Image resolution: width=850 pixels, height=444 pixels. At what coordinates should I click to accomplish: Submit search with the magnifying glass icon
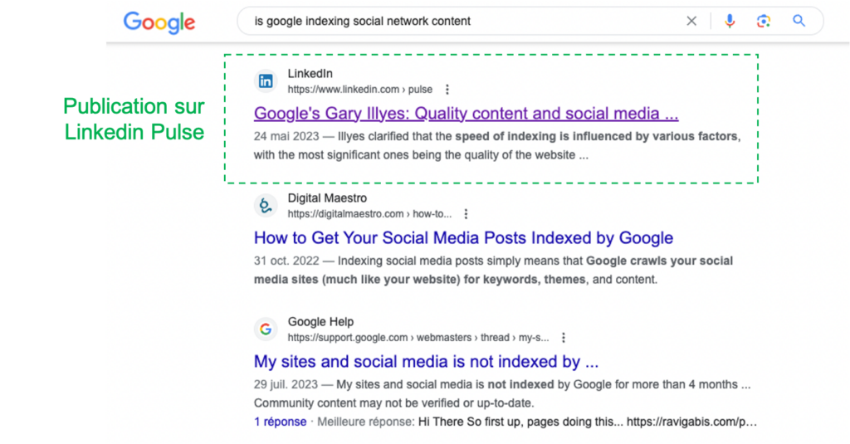tap(799, 21)
